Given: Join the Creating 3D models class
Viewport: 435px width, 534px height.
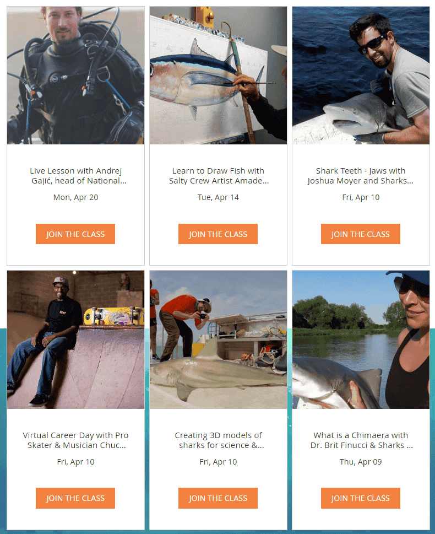Looking at the screenshot, I should (218, 498).
